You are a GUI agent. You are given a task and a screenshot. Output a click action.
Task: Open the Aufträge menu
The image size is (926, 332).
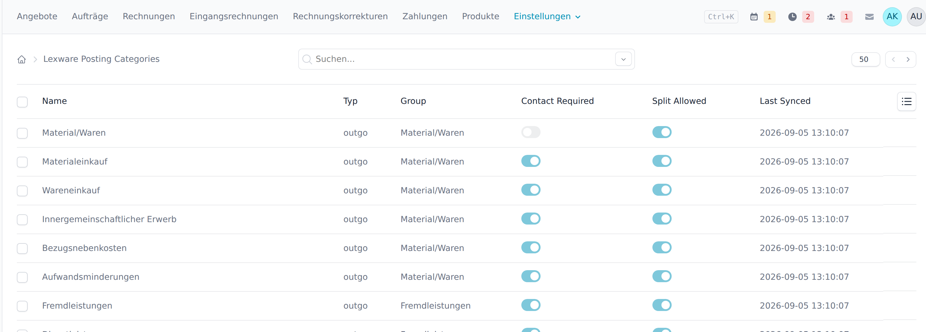click(x=90, y=17)
